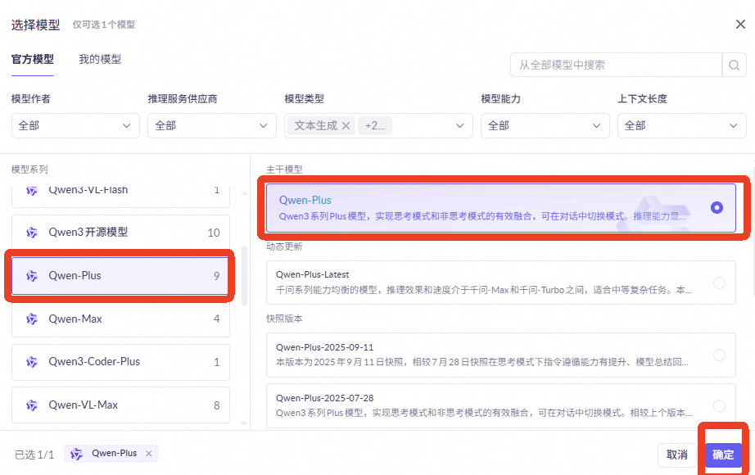Open the 模型作者 dropdown

pyautogui.click(x=75, y=126)
